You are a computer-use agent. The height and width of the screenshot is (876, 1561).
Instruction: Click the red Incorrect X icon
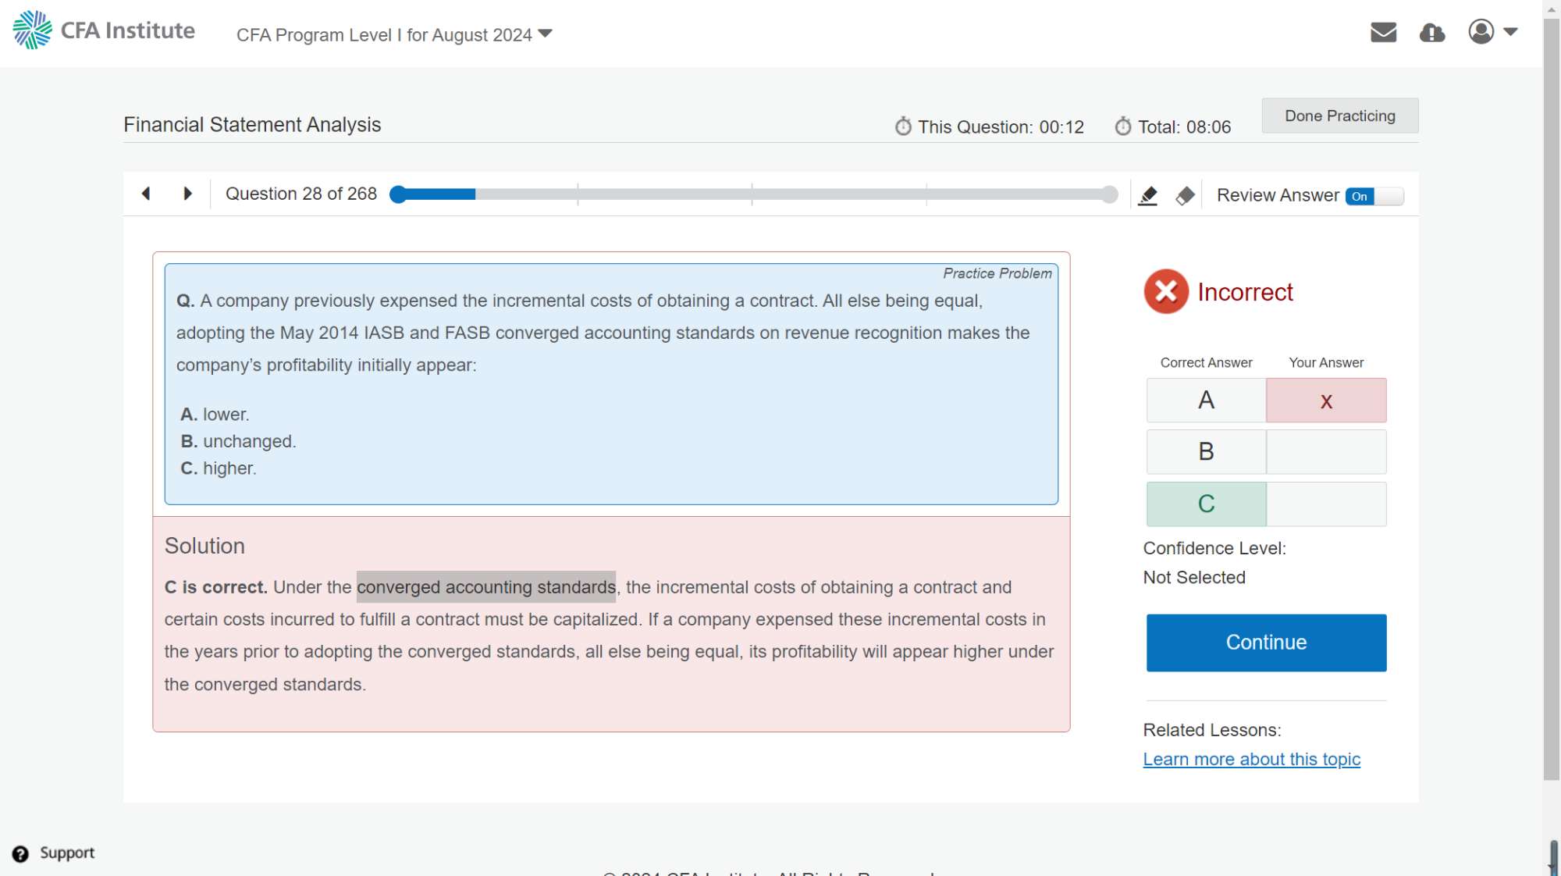click(1166, 292)
